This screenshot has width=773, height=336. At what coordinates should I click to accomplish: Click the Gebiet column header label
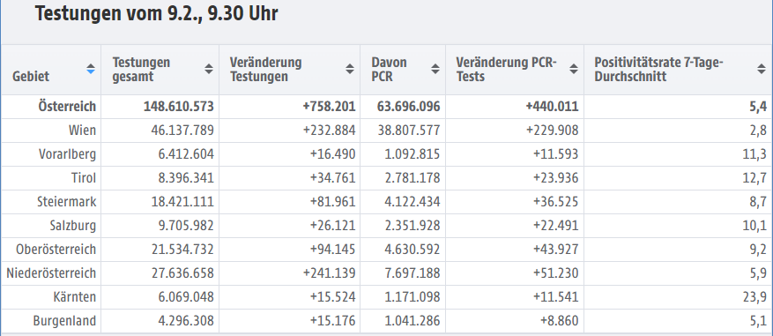(x=31, y=77)
